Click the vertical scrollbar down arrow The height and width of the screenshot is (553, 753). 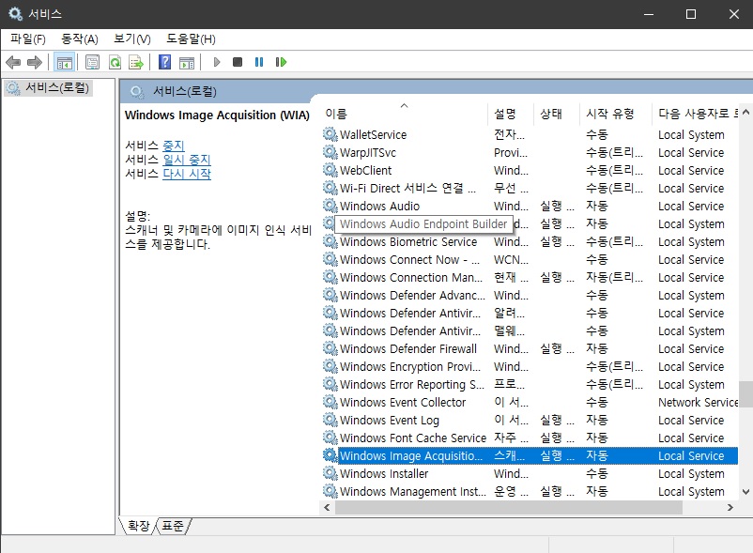click(x=745, y=492)
